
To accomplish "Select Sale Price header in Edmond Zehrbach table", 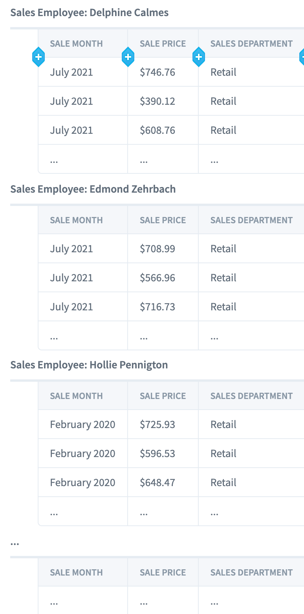I will click(163, 220).
